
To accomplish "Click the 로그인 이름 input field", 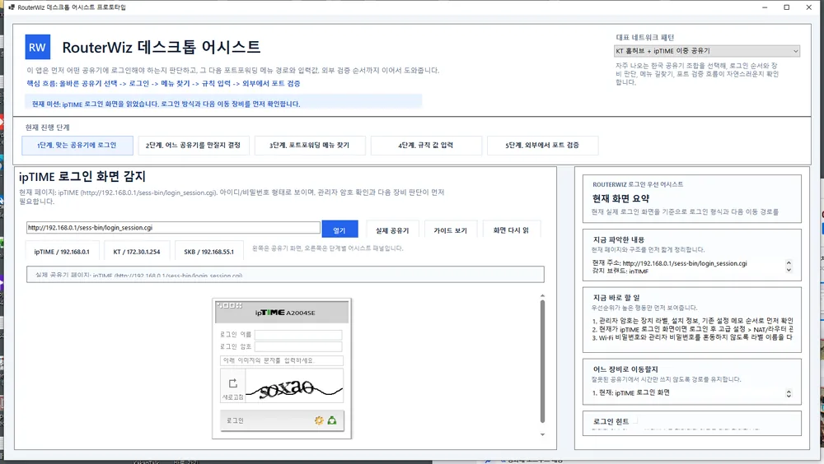I will click(x=298, y=334).
